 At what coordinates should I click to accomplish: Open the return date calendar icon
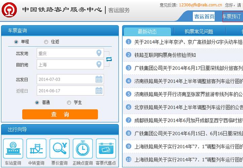coord(99,91)
